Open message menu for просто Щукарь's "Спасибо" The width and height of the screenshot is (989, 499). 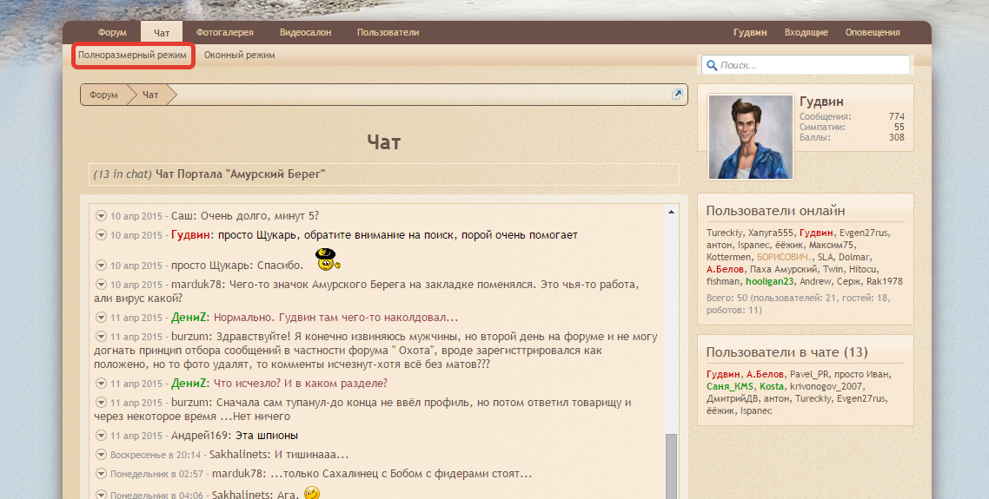[101, 266]
